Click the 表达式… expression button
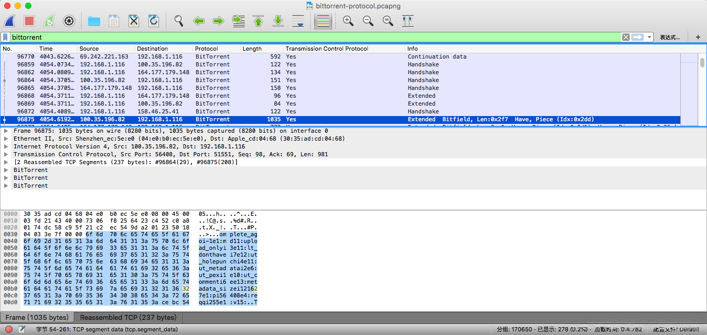The image size is (707, 335). (669, 37)
